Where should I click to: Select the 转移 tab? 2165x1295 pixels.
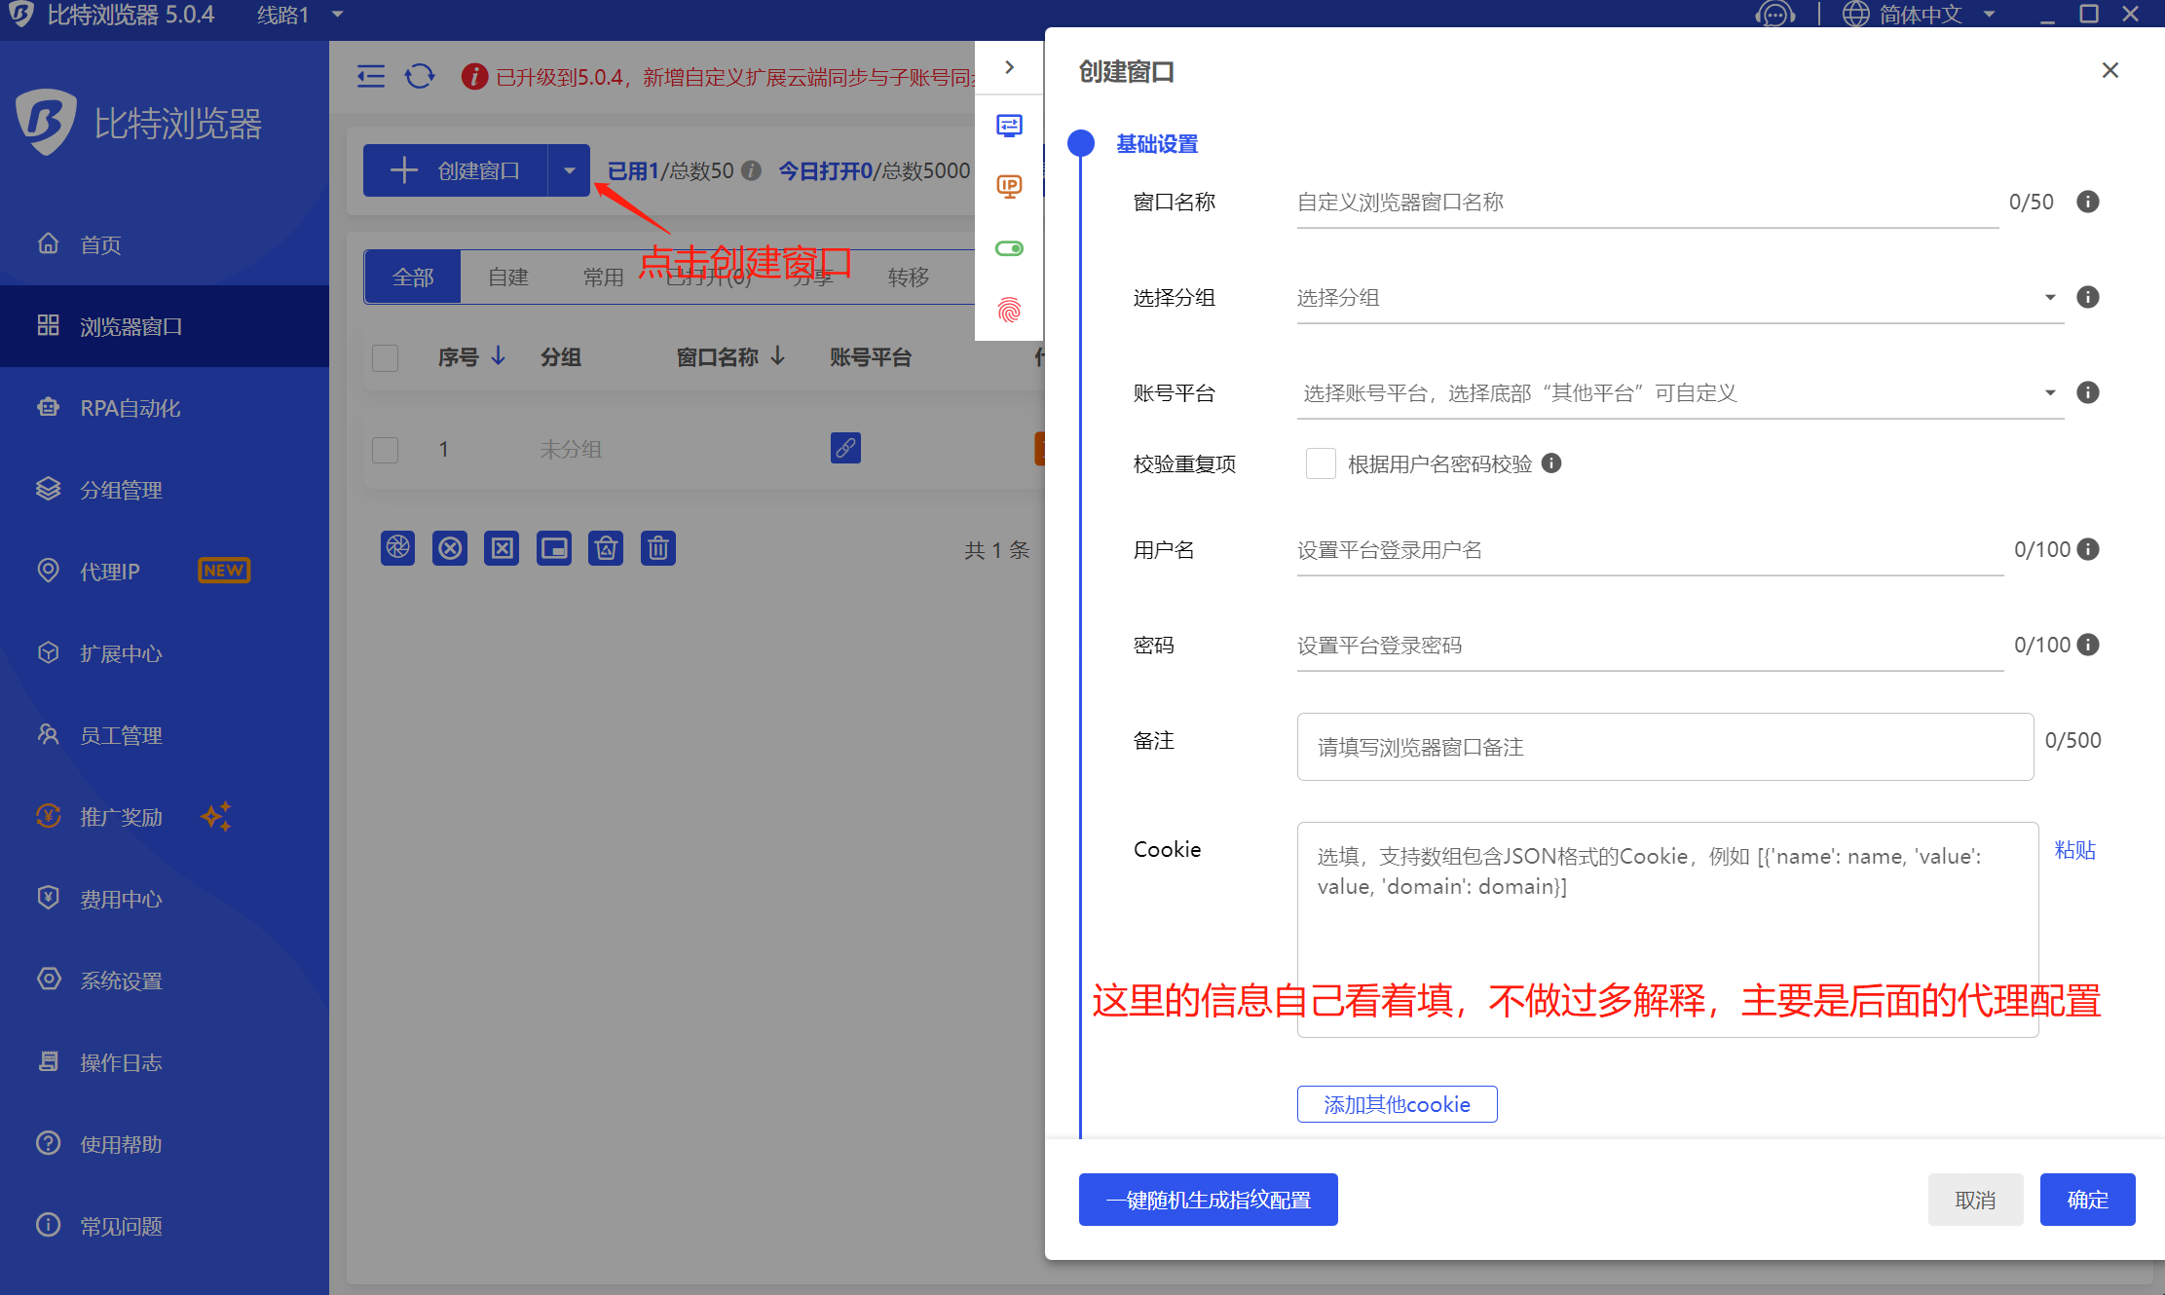909,277
